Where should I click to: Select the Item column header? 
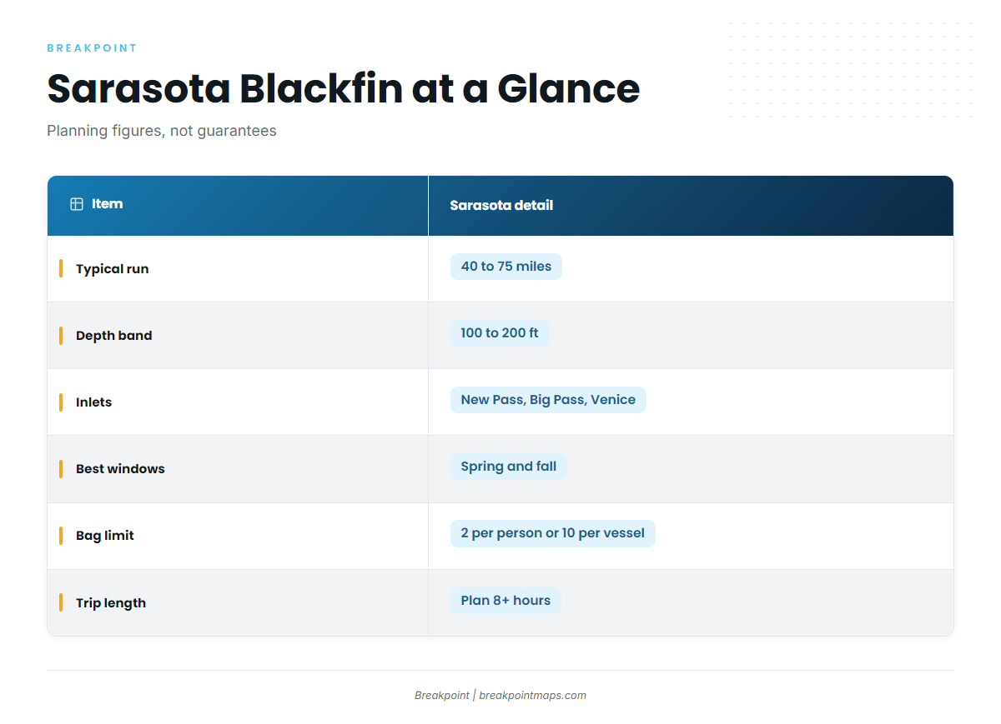point(238,206)
